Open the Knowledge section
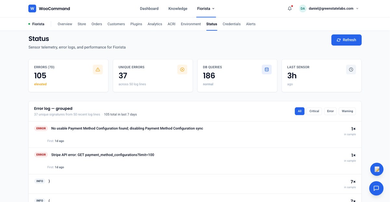The image size is (390, 202). pos(178,8)
